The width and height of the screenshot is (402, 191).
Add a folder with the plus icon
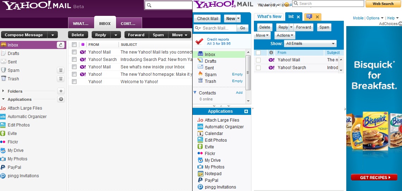[x=61, y=91]
